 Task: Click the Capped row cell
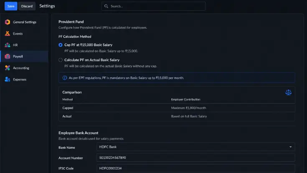pos(68,108)
